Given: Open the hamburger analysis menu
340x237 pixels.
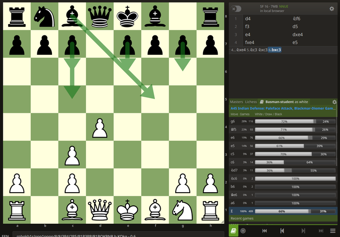Looking at the screenshot, I should (x=333, y=230).
